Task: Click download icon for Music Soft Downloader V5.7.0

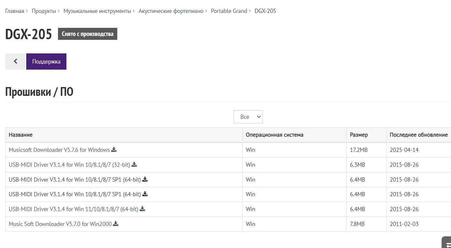Action: (x=116, y=224)
